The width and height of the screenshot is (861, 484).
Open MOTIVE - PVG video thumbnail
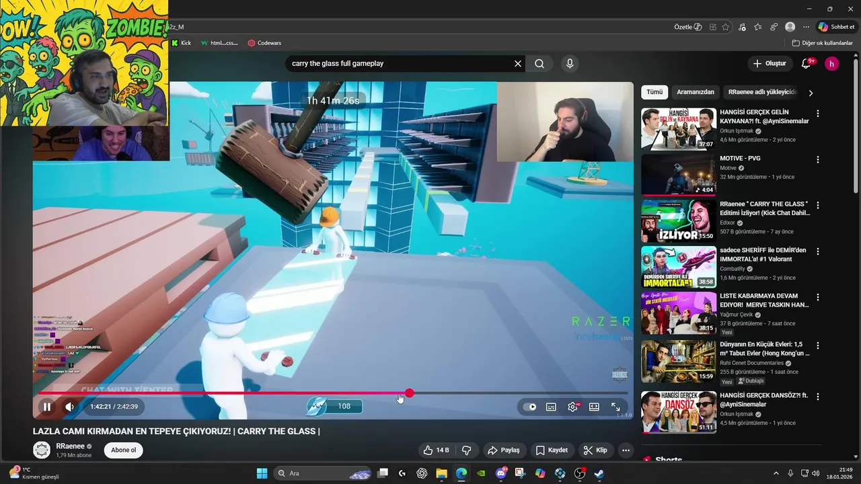coord(679,175)
